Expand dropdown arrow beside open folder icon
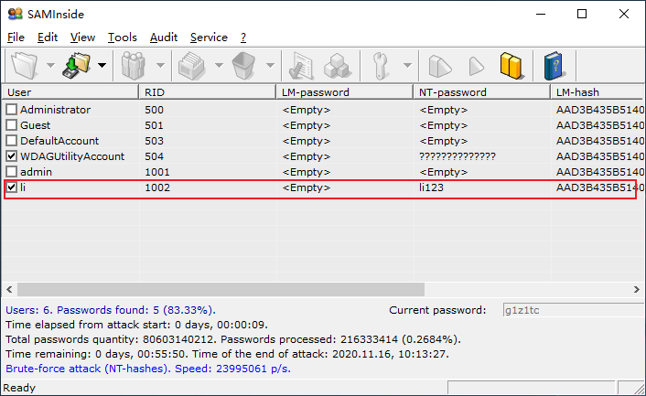 coord(50,65)
